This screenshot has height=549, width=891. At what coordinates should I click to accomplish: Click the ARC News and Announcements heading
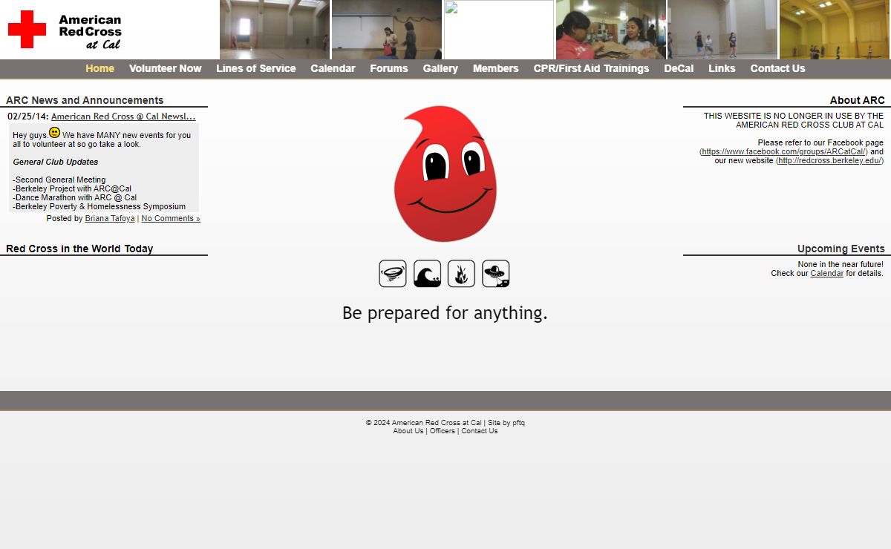[x=85, y=100]
